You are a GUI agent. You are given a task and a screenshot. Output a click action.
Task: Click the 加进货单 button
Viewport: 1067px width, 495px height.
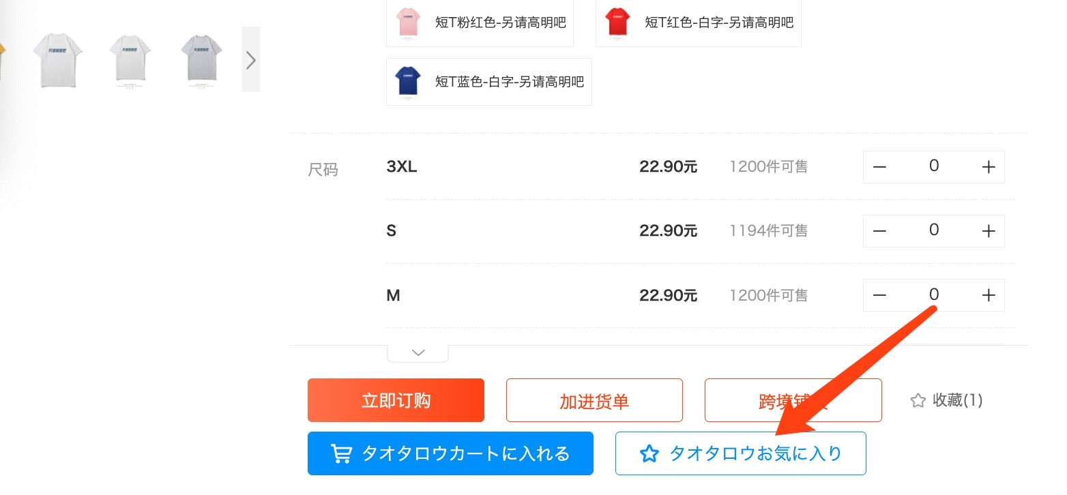594,401
